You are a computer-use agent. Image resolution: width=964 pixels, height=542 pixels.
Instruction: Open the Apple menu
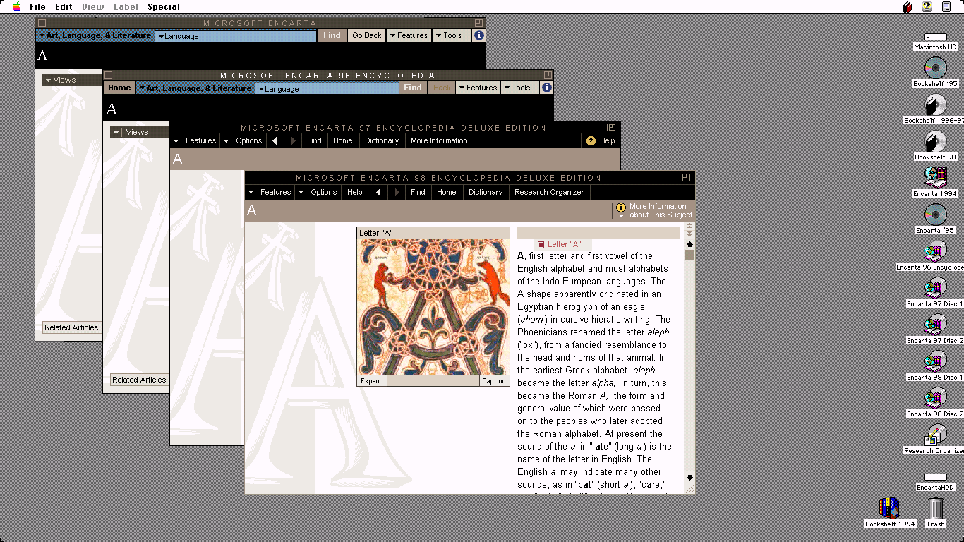coord(16,6)
